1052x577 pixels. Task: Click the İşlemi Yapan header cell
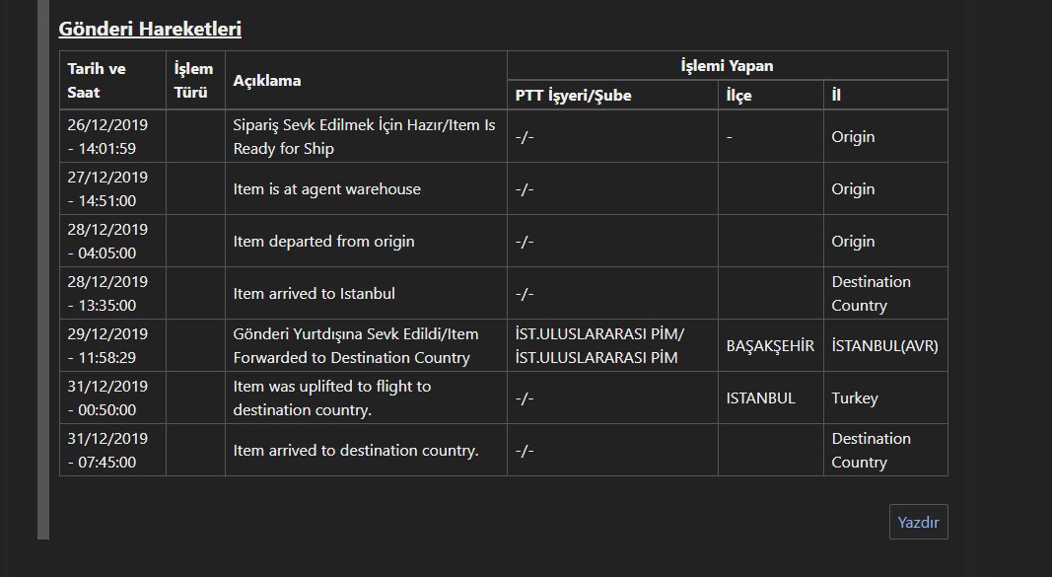pos(728,66)
